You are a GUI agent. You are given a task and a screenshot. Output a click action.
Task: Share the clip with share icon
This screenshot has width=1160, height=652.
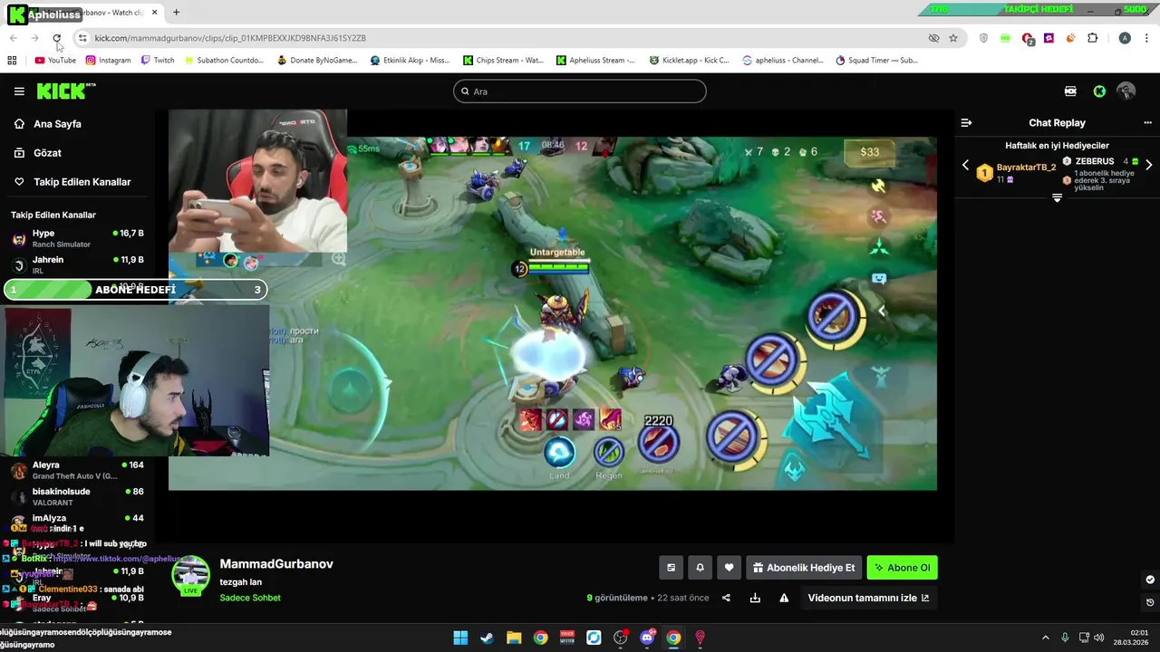(x=726, y=598)
